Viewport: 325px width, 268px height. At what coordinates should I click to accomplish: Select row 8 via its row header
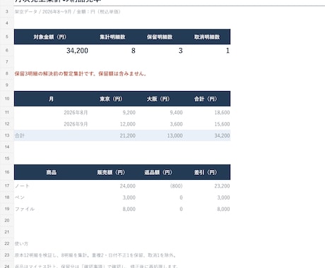(7, 73)
